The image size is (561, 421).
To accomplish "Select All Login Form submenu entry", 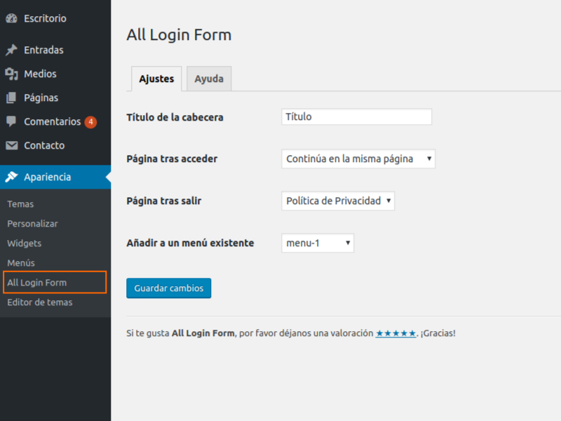I will tap(55, 283).
